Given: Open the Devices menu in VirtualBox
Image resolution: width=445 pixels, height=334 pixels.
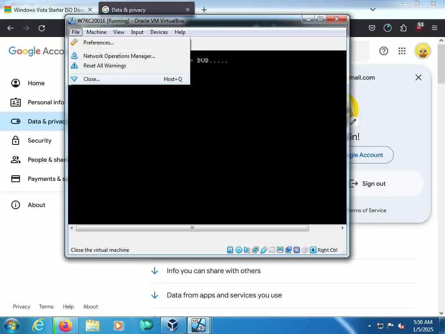Looking at the screenshot, I should [159, 32].
